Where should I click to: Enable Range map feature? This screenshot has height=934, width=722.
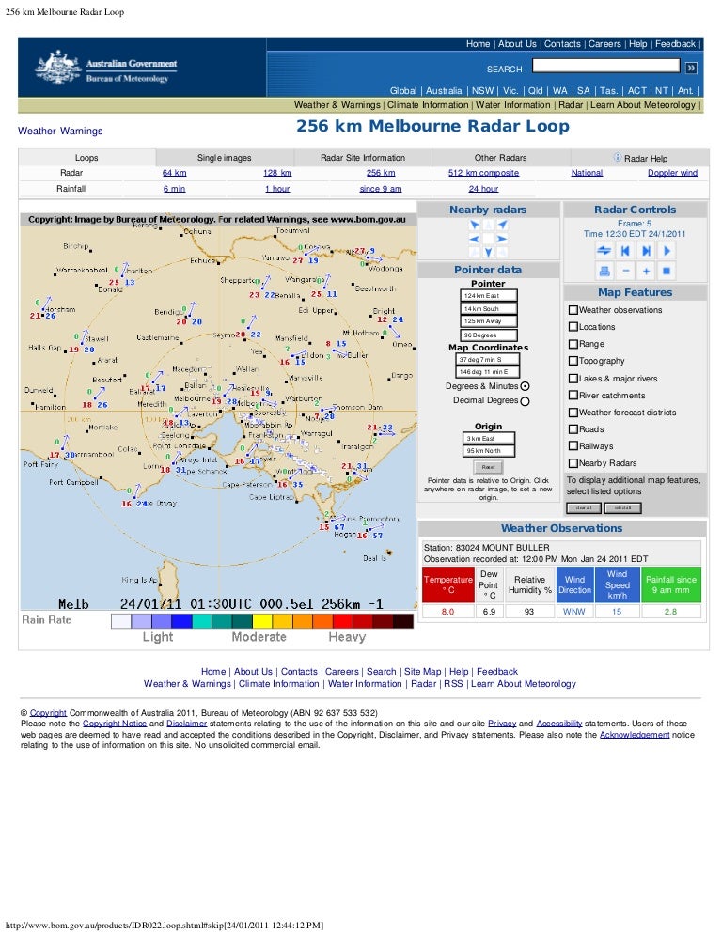point(573,344)
